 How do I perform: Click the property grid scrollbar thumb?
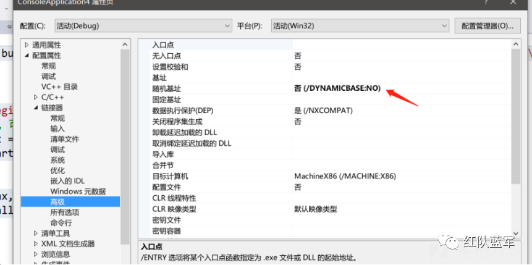pos(516,116)
